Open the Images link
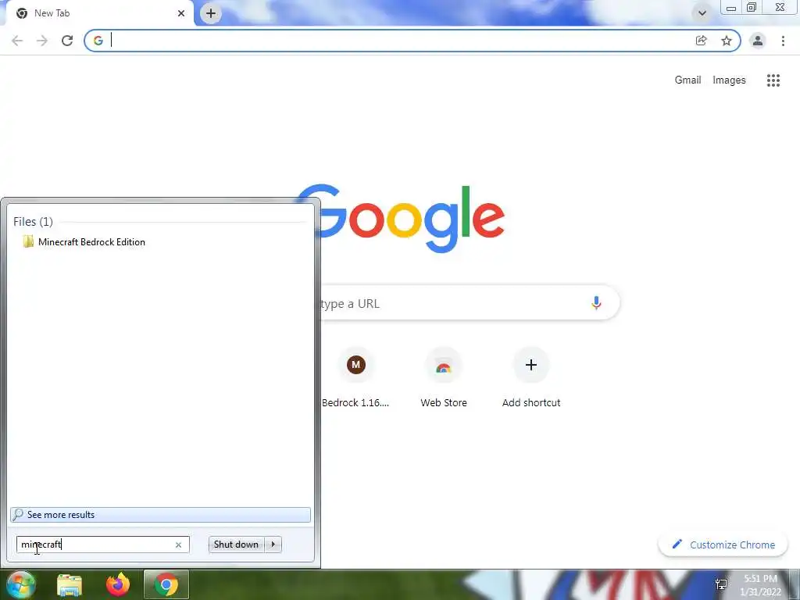This screenshot has width=800, height=600. [729, 80]
